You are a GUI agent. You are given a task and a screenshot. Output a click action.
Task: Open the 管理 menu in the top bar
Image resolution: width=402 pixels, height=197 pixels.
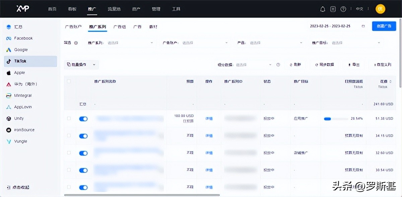click(156, 9)
